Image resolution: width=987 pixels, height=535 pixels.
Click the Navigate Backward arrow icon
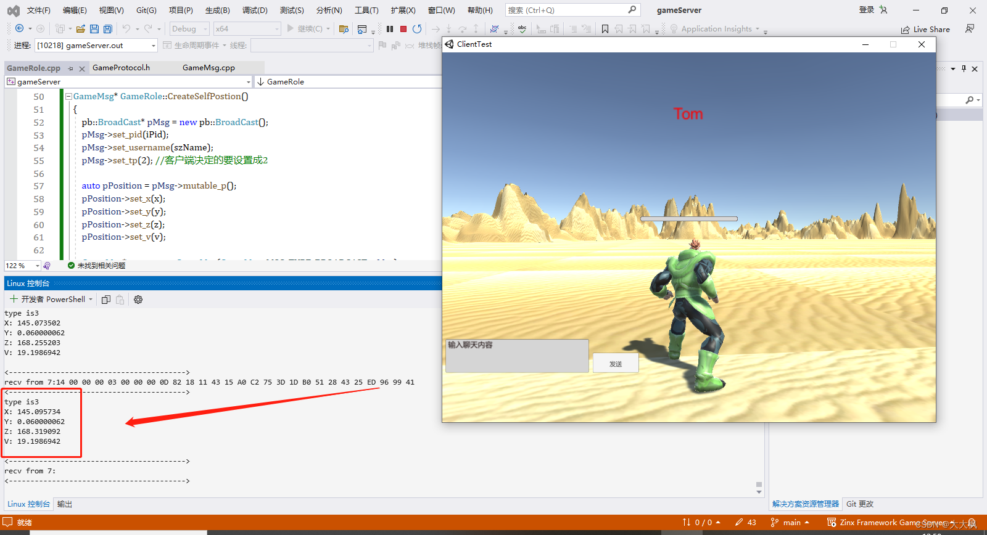(19, 28)
